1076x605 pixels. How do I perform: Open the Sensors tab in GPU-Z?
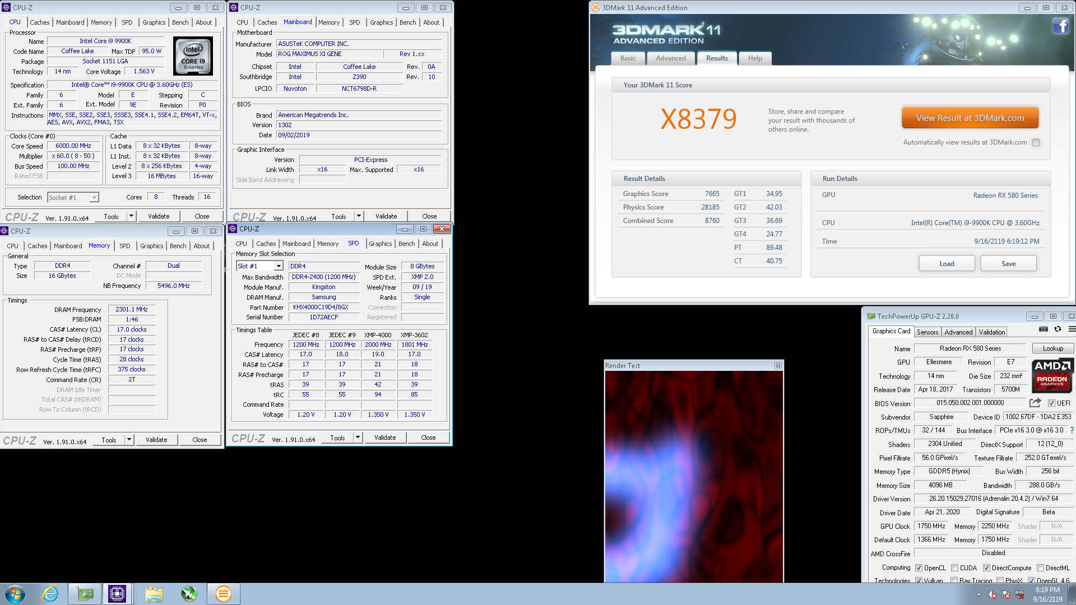tap(927, 332)
